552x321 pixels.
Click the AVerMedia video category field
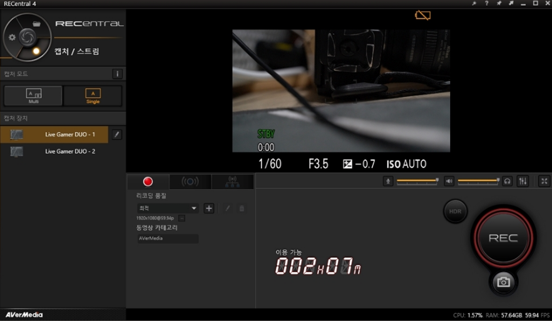[168, 238]
